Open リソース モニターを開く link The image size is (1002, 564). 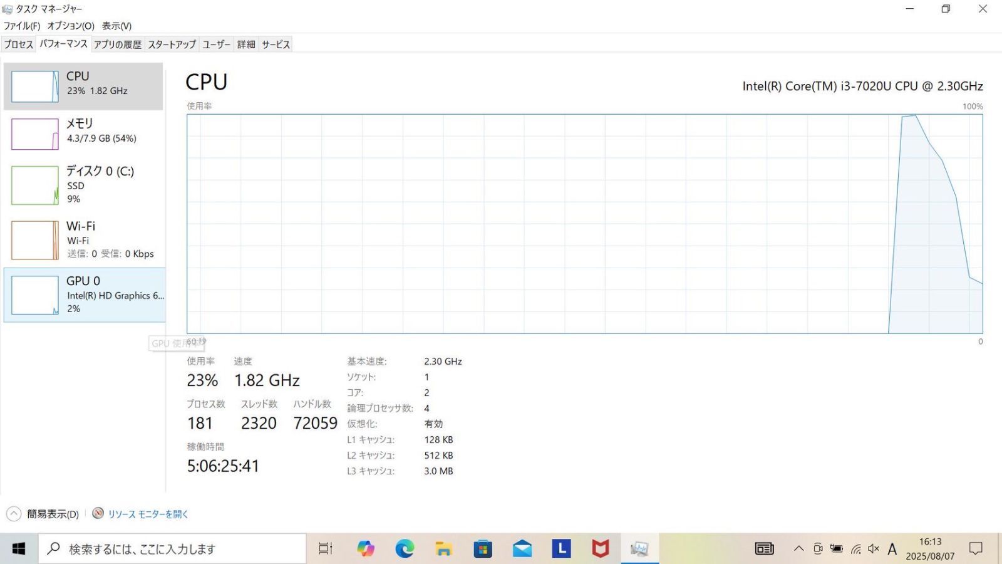coord(148,514)
